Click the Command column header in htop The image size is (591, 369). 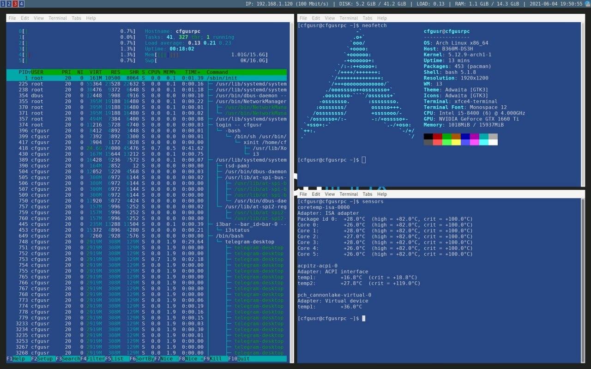[217, 72]
